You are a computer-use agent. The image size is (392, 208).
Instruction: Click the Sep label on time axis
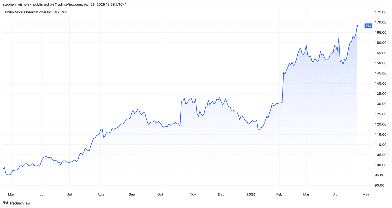132,194
